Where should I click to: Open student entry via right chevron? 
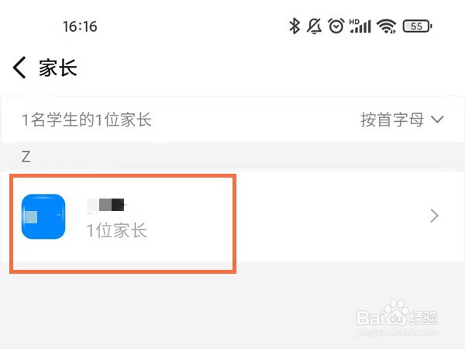[x=434, y=216]
